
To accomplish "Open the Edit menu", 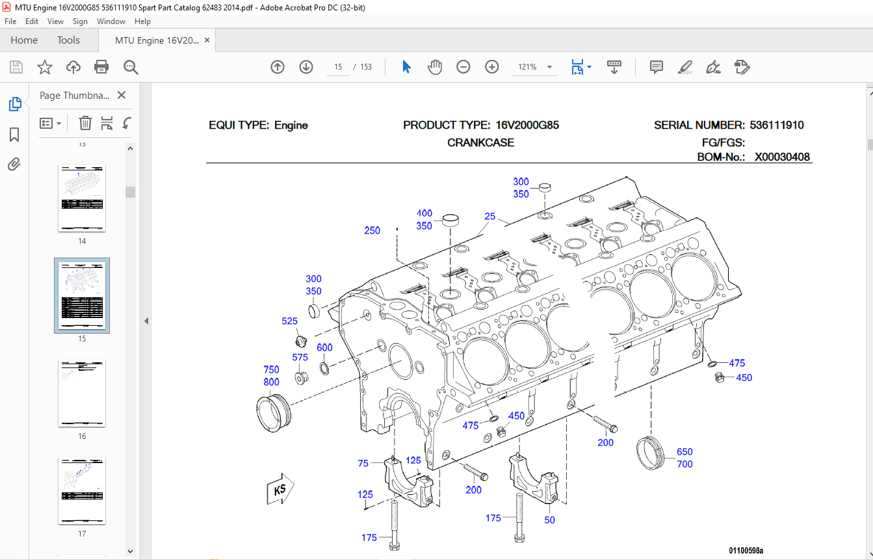I will [x=32, y=21].
